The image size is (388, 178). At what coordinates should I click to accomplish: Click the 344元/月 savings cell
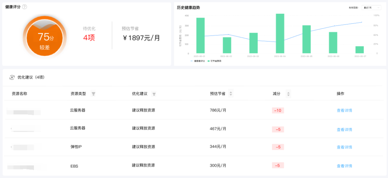tap(218, 147)
